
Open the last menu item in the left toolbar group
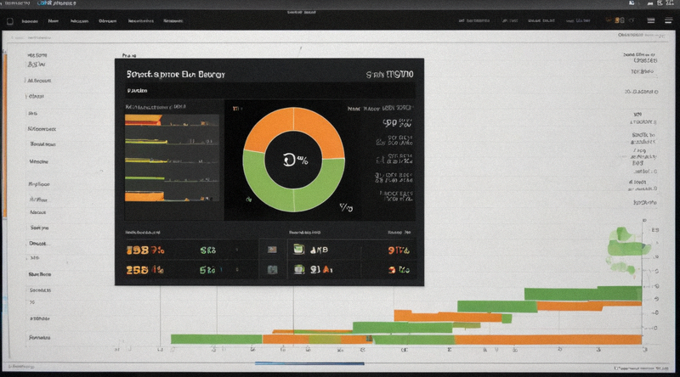[173, 20]
